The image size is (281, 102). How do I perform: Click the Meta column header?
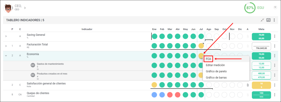261,29
